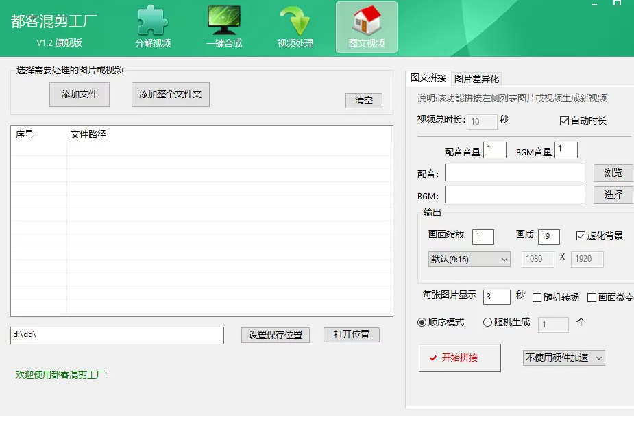Open the 分解视频 puzzle icon module
Screen dimensions: 634x426
click(152, 27)
